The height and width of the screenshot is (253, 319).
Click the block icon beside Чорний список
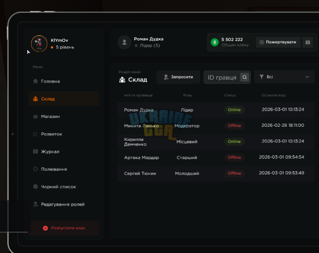coord(35,186)
